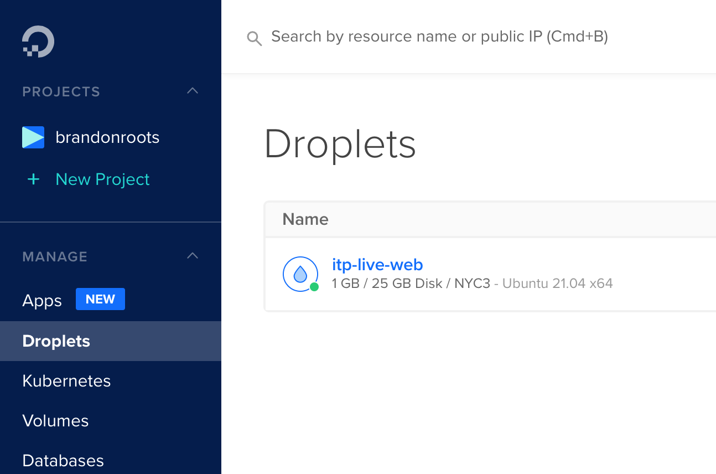The image size is (716, 474).
Task: Open the brandonroots project
Action: click(107, 137)
